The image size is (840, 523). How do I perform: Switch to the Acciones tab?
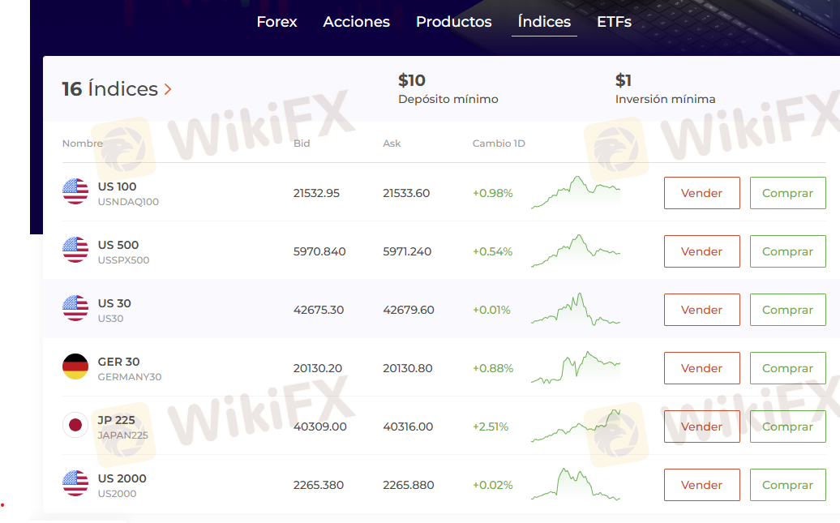click(x=356, y=22)
